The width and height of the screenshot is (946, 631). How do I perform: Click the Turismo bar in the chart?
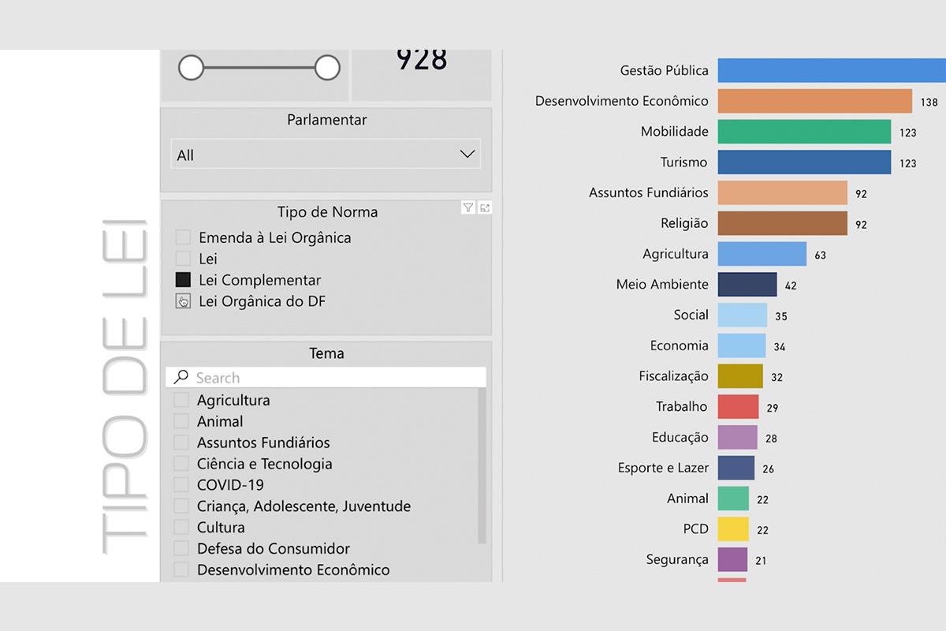click(x=803, y=162)
